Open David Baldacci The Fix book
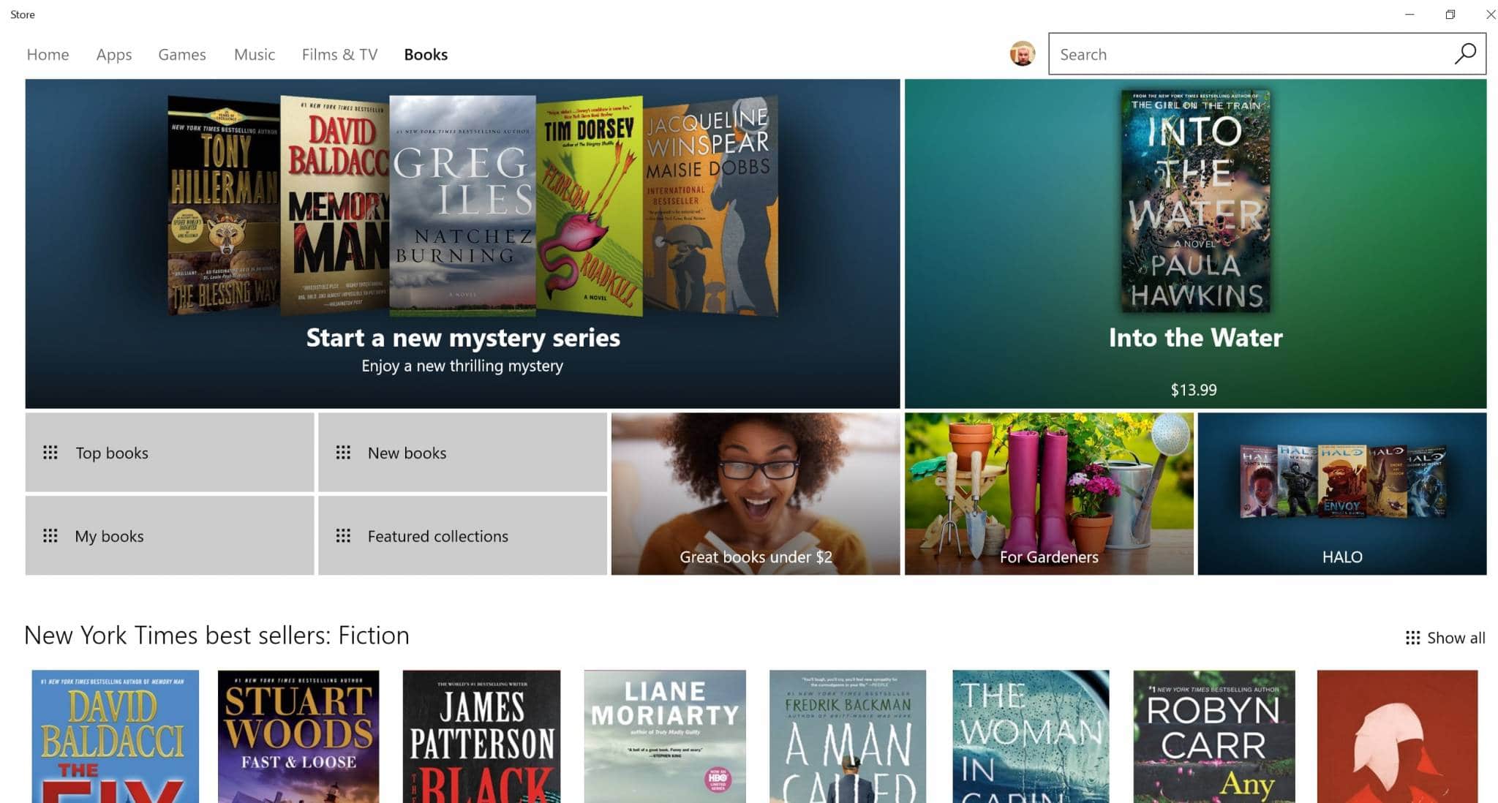Image resolution: width=1498 pixels, height=803 pixels. 115,736
